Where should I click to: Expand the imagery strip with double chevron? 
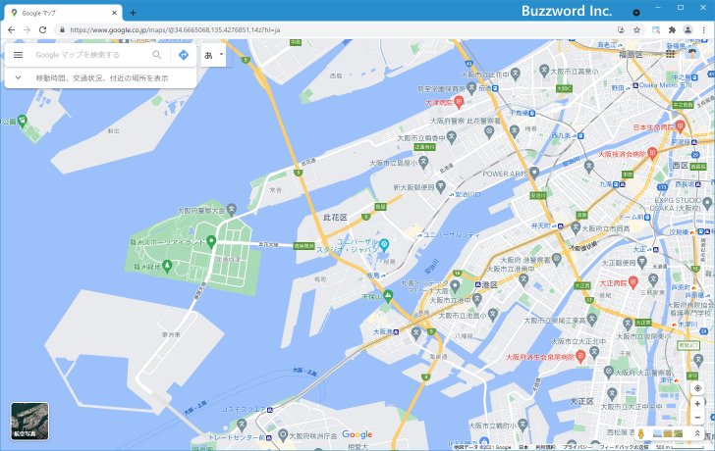[x=697, y=433]
